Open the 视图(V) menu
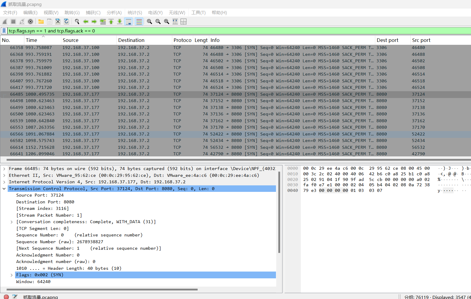This screenshot has width=471, height=299. [x=51, y=13]
